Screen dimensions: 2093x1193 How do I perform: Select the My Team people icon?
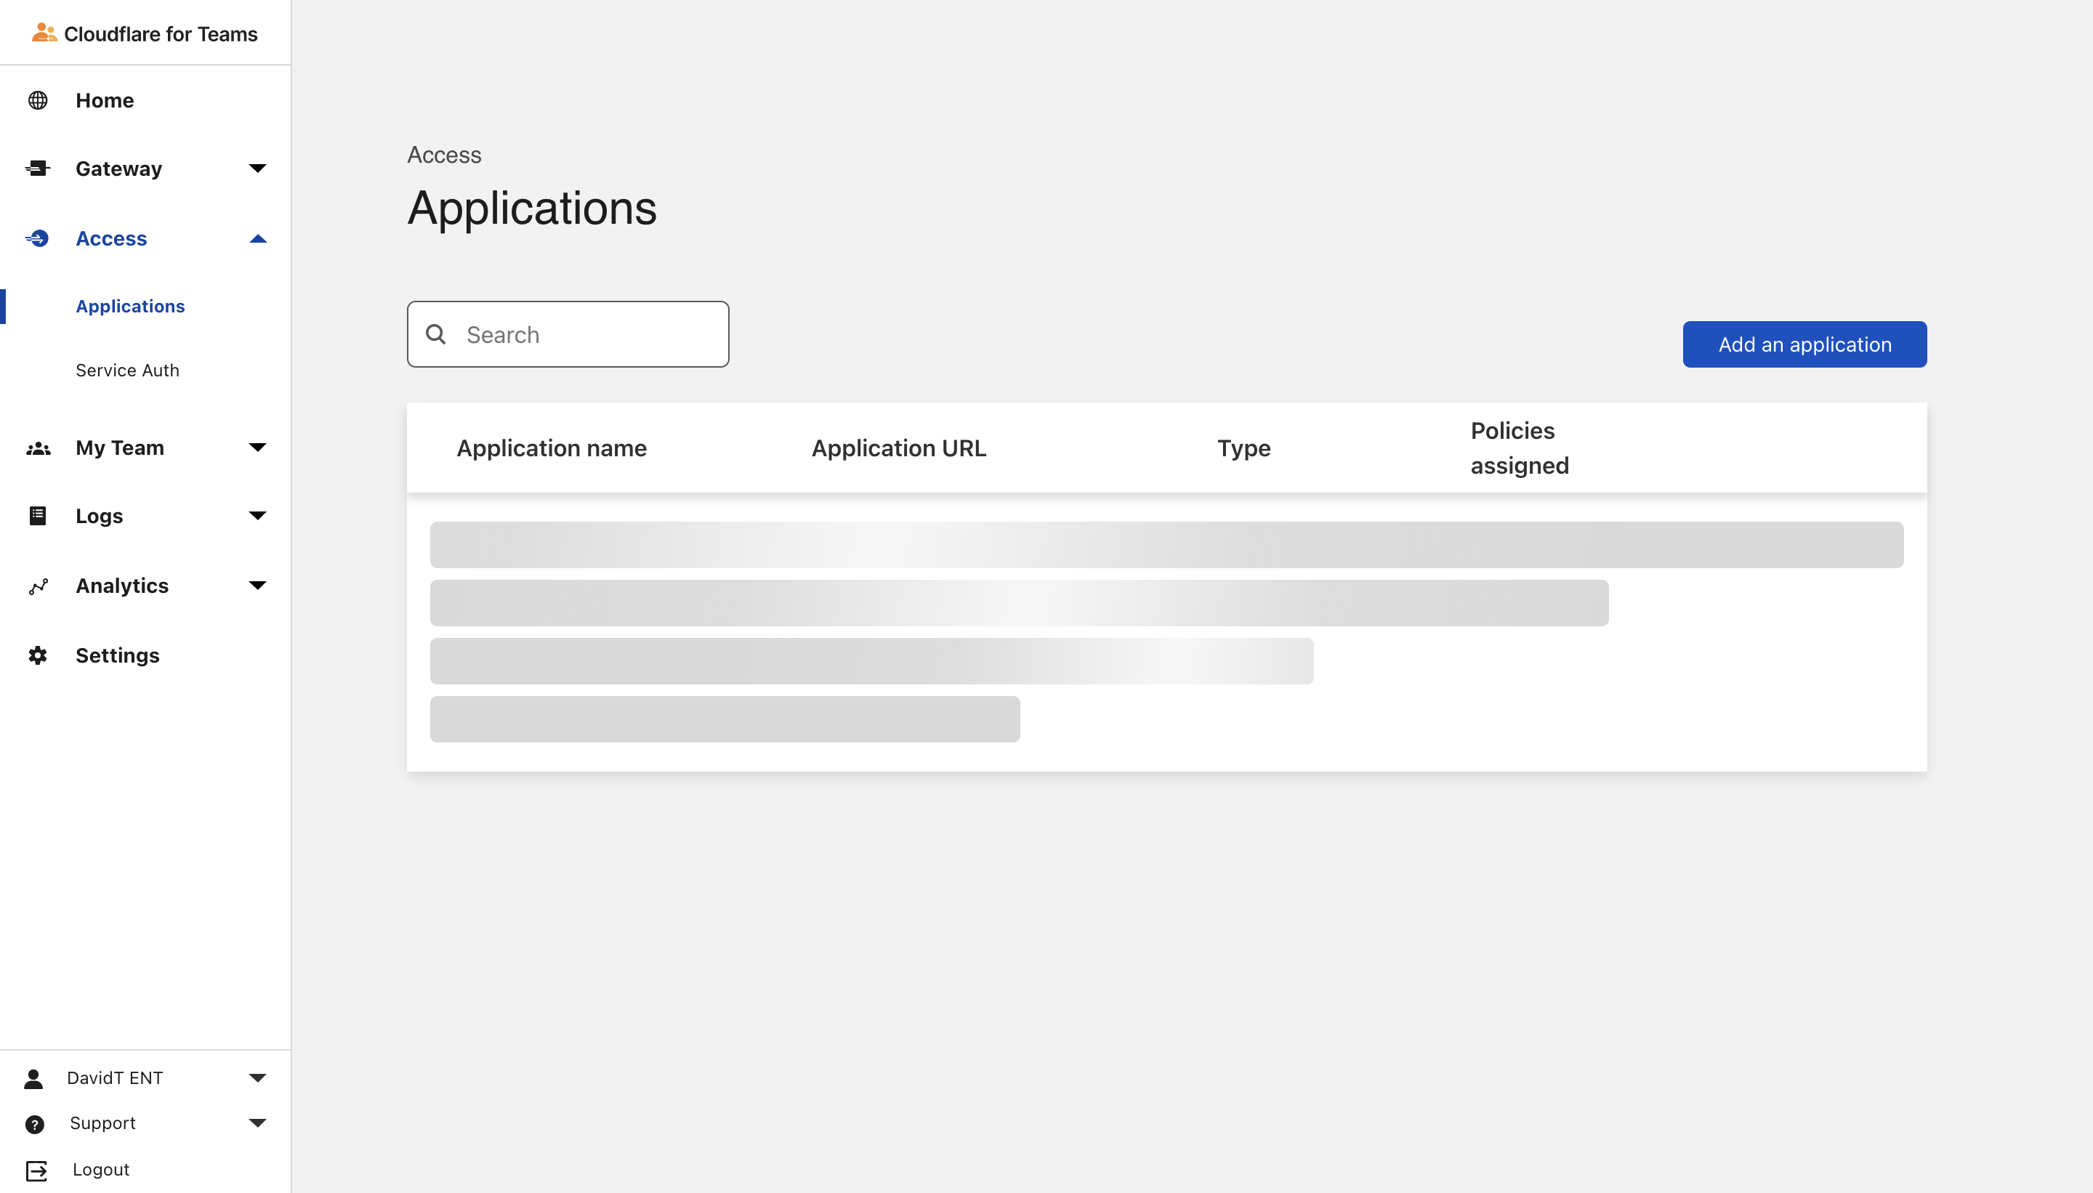39,448
